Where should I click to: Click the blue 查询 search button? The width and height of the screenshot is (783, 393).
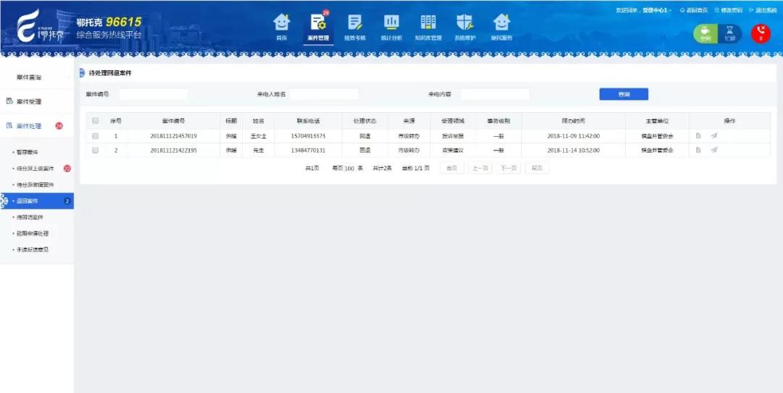point(623,94)
